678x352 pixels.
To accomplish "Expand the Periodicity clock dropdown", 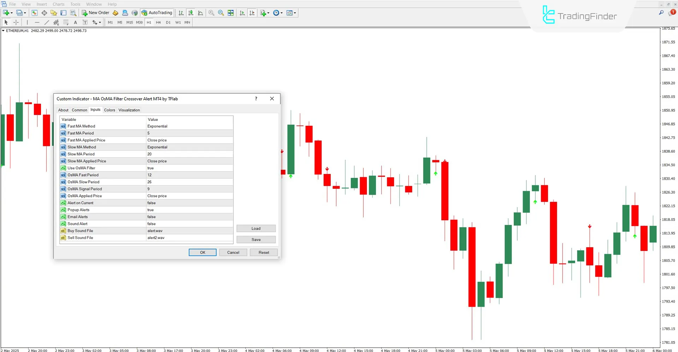I will click(x=278, y=13).
